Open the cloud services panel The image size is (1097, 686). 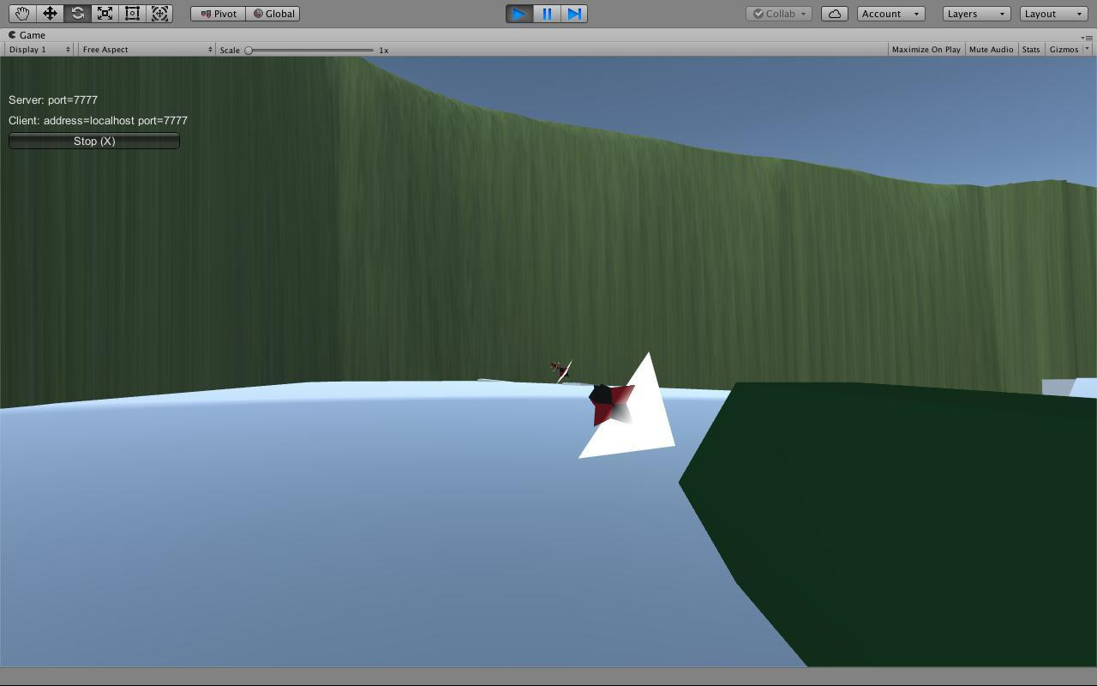pyautogui.click(x=835, y=14)
